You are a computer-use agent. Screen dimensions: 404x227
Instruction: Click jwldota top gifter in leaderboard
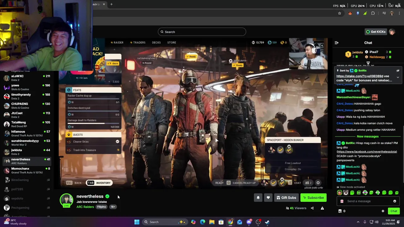tap(358, 52)
